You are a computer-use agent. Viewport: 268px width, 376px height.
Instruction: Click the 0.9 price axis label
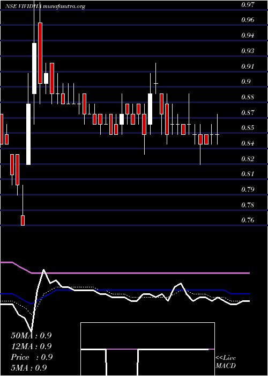coord(245,82)
